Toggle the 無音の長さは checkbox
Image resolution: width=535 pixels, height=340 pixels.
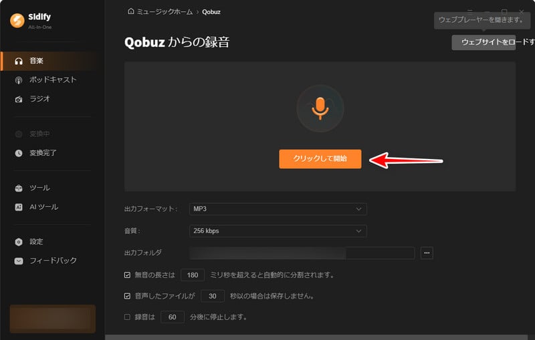point(127,275)
